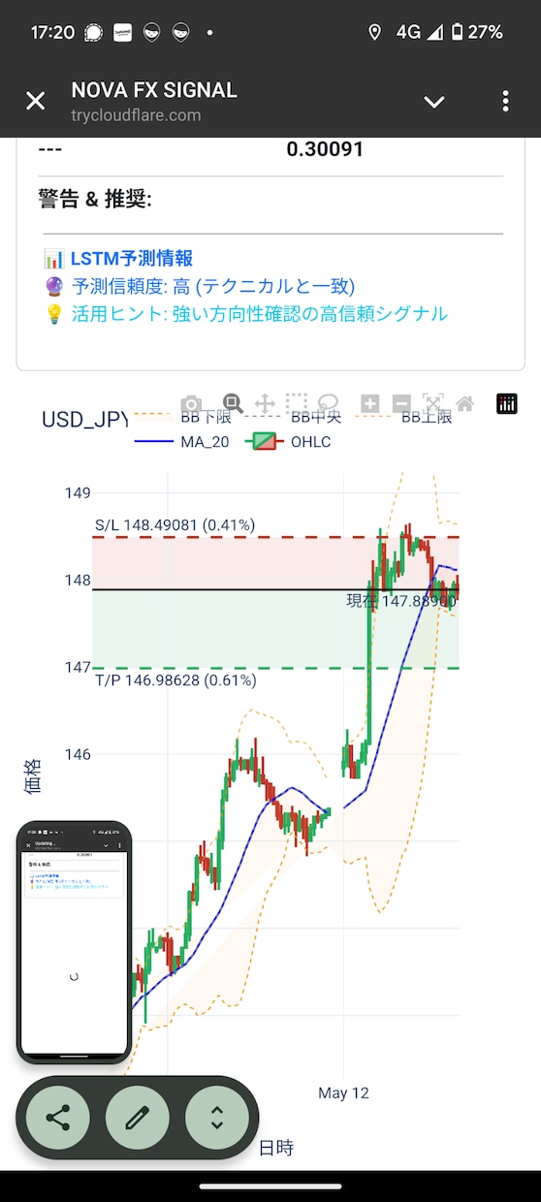Download plot as PNG camera icon

[192, 404]
